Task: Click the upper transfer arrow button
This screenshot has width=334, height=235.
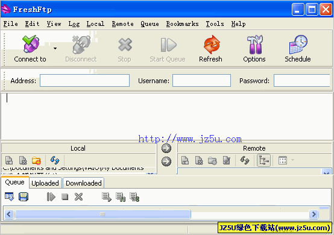Action: [166, 148]
